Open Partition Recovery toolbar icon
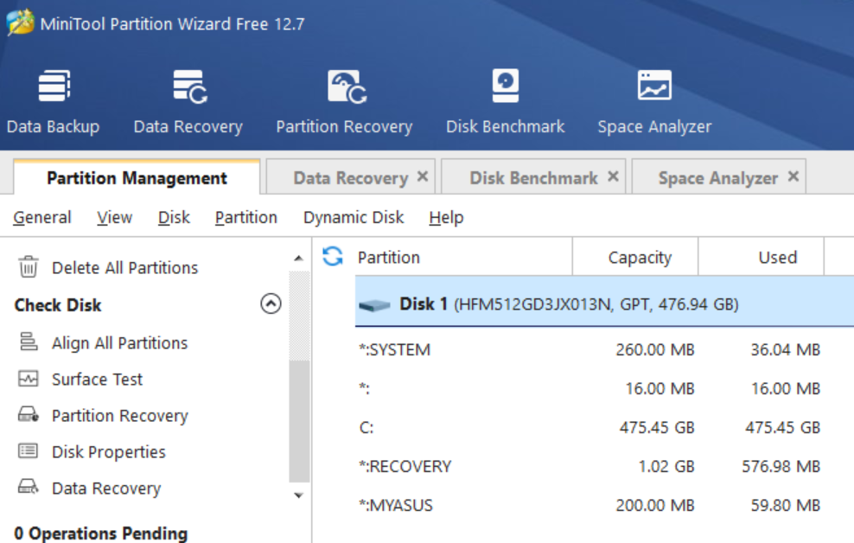 click(x=347, y=86)
